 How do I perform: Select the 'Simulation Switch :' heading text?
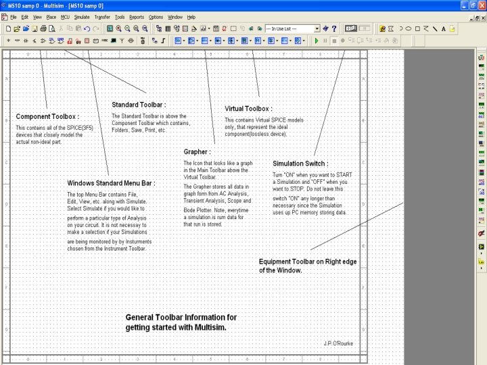pyautogui.click(x=300, y=164)
